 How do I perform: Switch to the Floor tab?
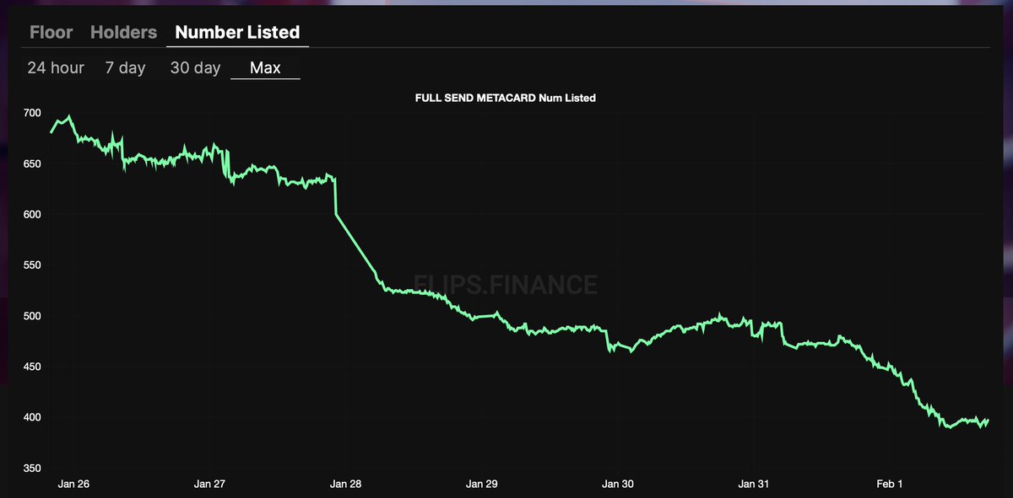click(x=51, y=32)
